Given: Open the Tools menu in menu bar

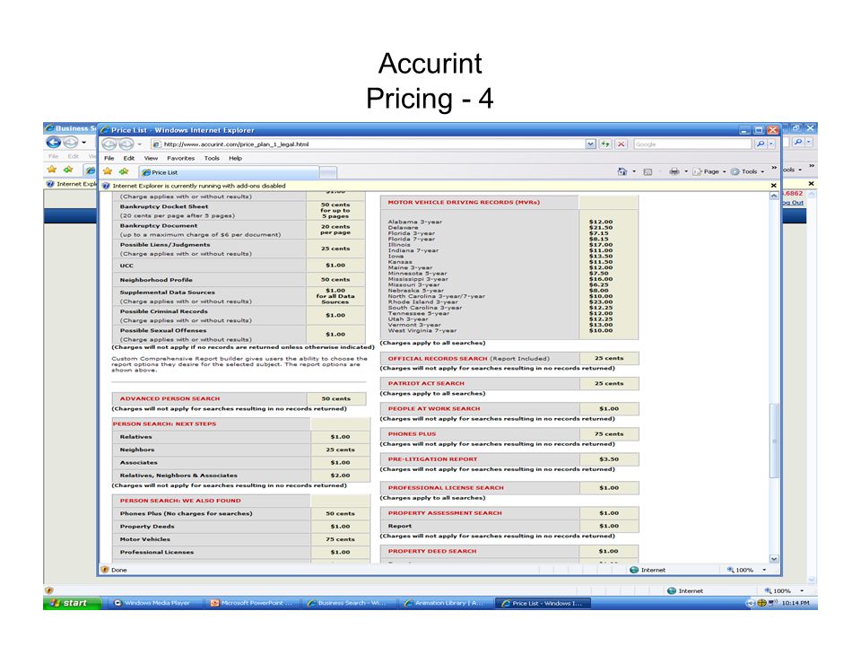Looking at the screenshot, I should (212, 158).
